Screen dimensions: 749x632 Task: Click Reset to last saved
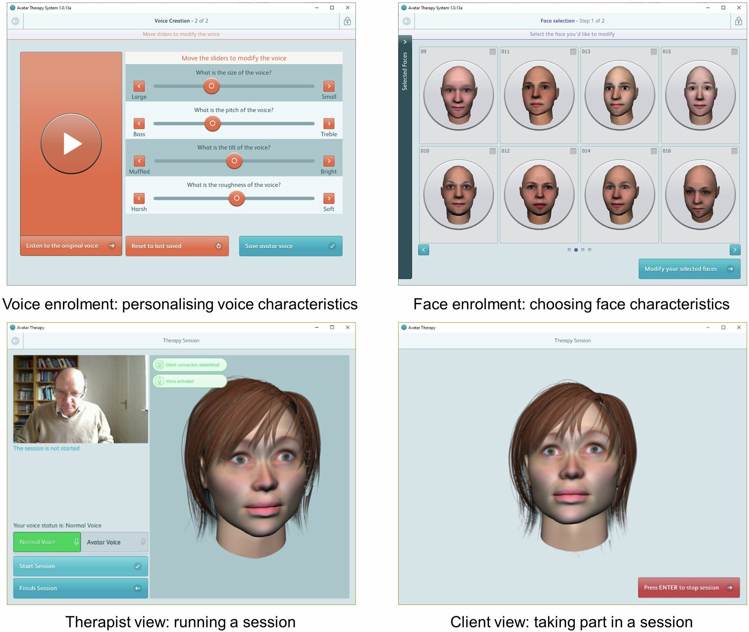pos(177,246)
